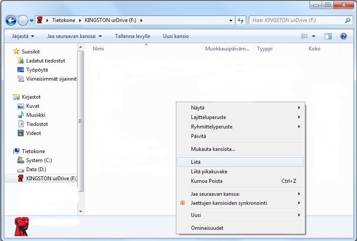This screenshot has height=241, width=357.
Task: Choose Kumoa Poista
Action: point(241,181)
